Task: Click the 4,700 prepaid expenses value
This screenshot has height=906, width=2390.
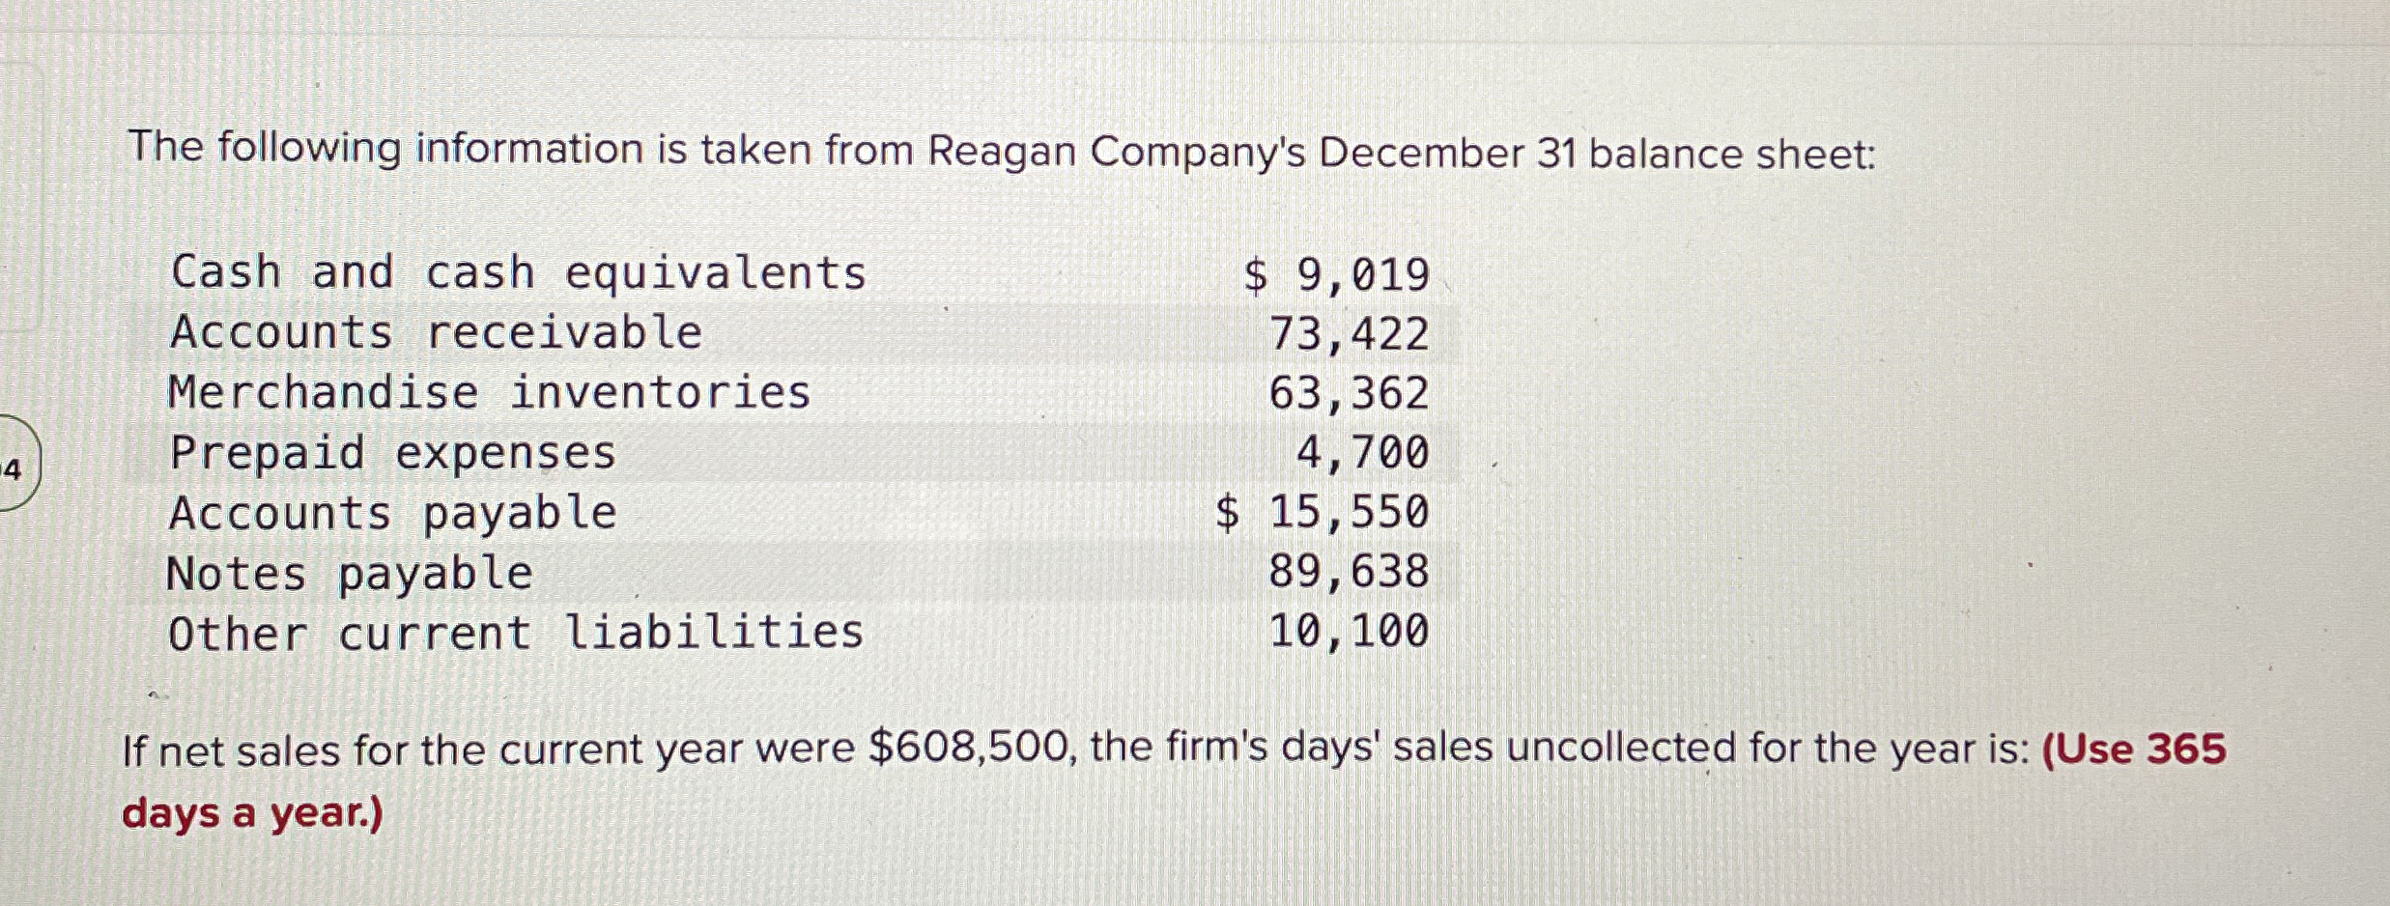Action: point(1362,453)
